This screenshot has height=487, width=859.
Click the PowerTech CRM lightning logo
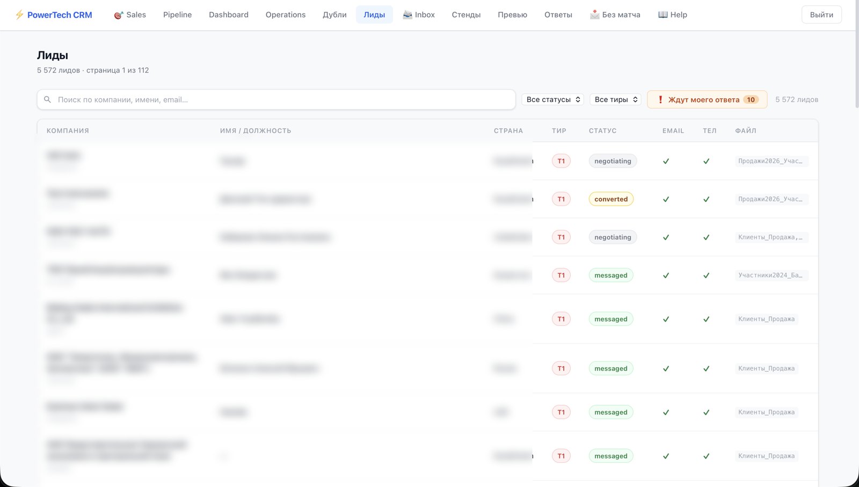[x=19, y=14]
